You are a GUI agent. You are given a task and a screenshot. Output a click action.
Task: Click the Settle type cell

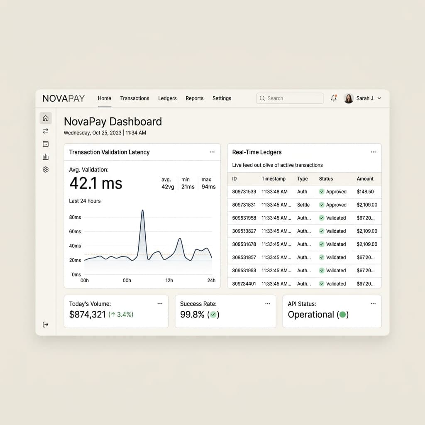[303, 205]
